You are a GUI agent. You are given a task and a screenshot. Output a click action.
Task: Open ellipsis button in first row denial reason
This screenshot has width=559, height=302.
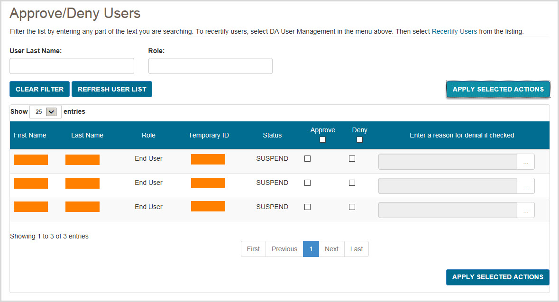click(525, 162)
